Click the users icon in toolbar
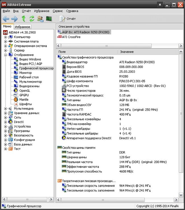This screenshot has width=185, height=210. pyautogui.click(x=40, y=19)
